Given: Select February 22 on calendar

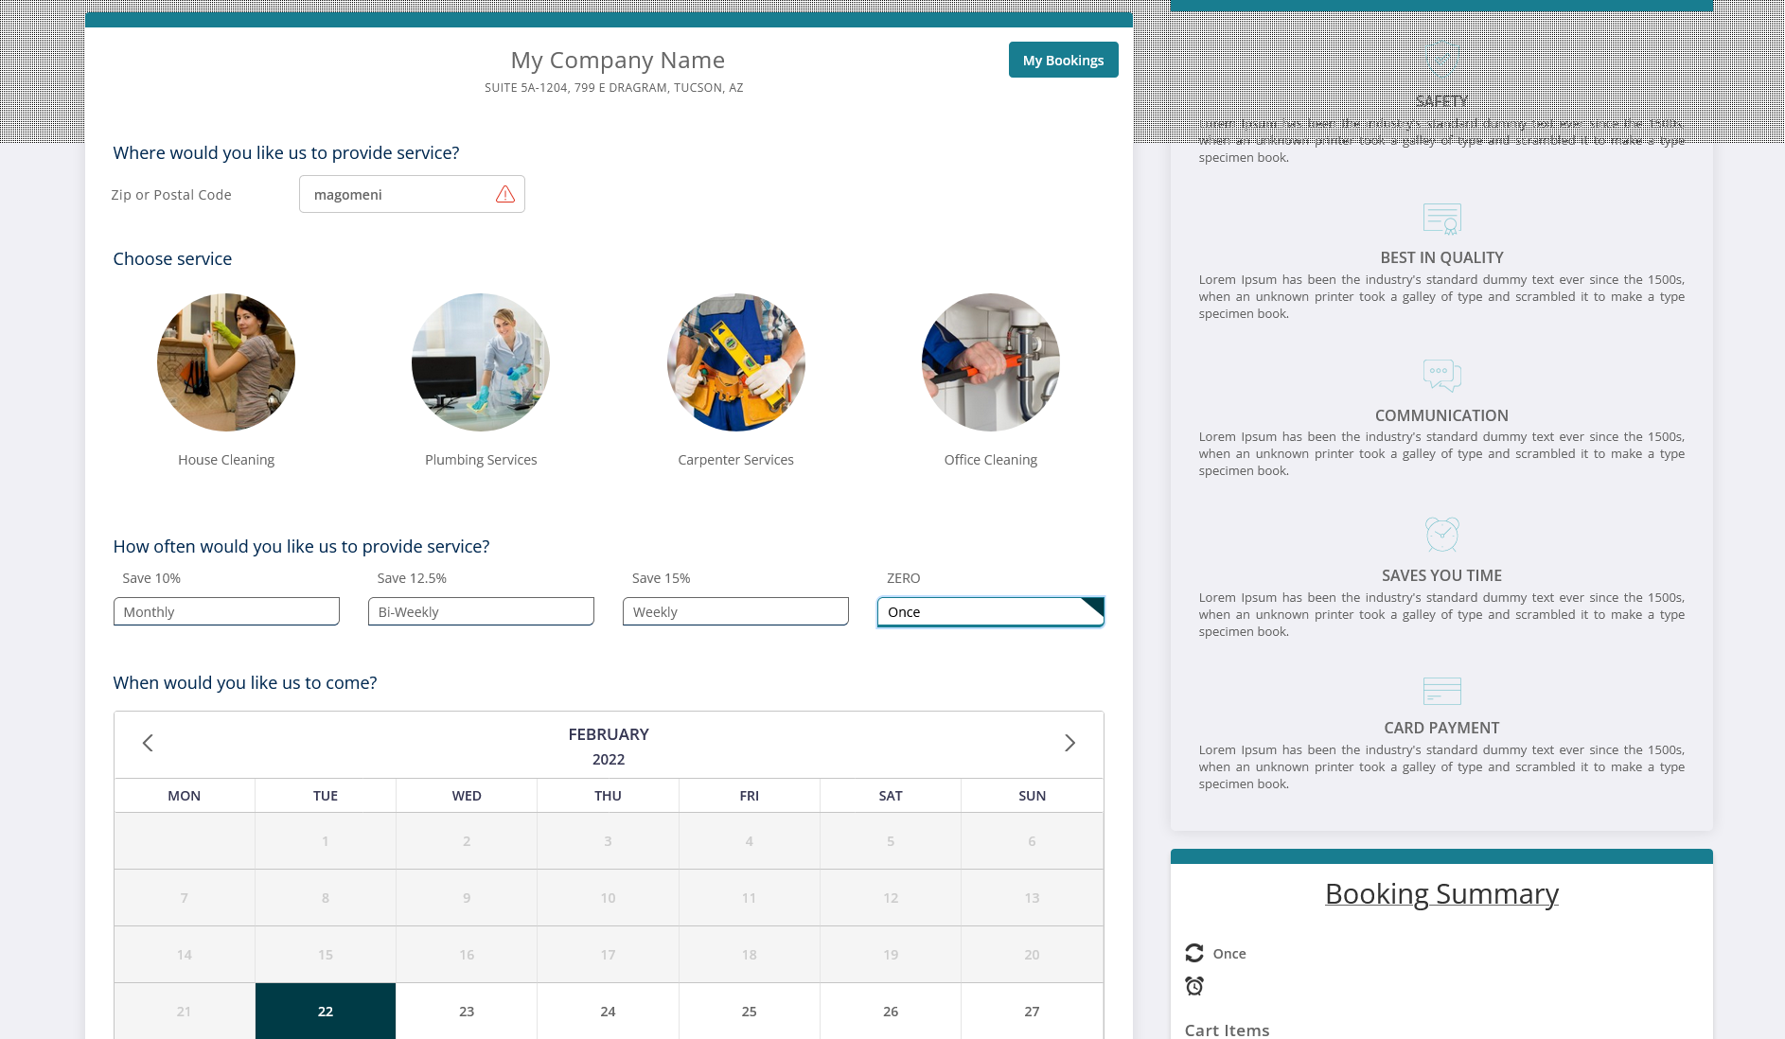Looking at the screenshot, I should (x=326, y=1011).
